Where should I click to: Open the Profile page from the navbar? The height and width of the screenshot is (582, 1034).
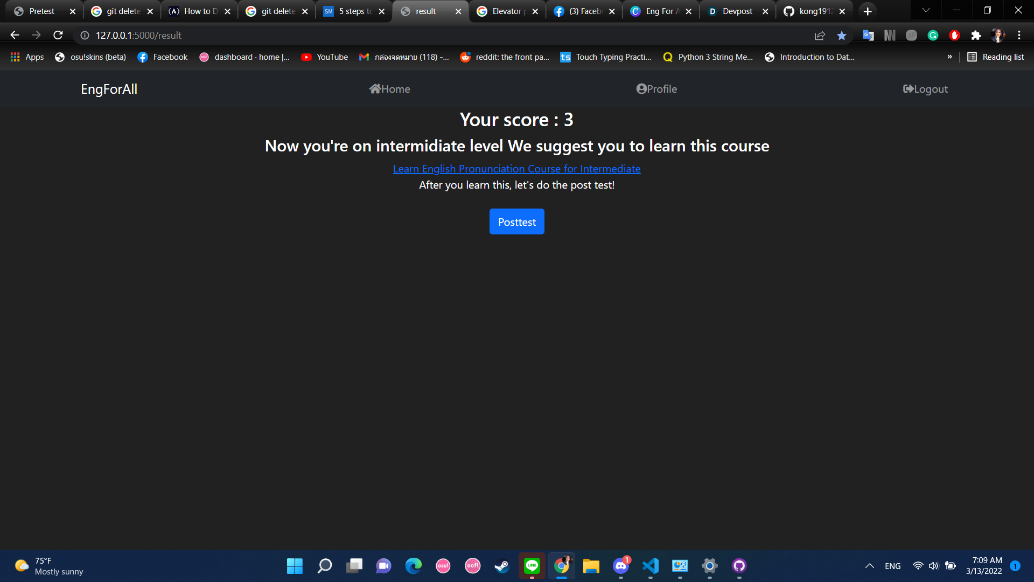656,89
